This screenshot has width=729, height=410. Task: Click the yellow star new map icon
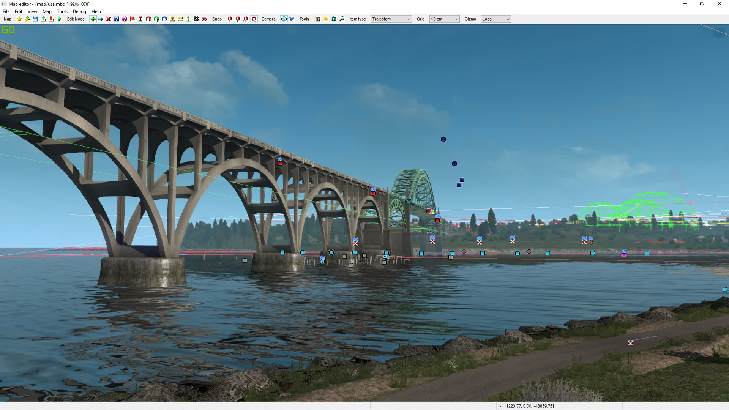click(x=19, y=19)
